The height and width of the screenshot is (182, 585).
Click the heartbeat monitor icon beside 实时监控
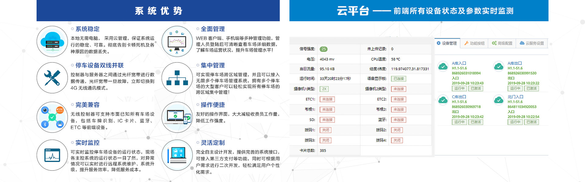(x=52, y=155)
